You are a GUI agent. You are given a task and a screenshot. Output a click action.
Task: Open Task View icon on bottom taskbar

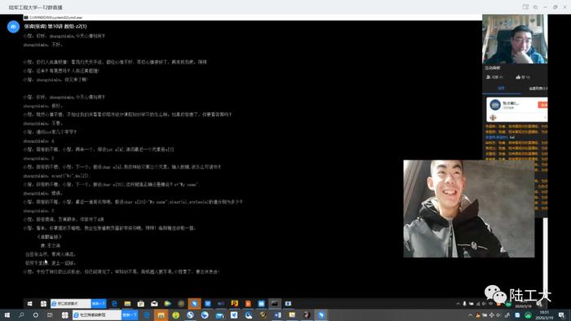pos(50,314)
